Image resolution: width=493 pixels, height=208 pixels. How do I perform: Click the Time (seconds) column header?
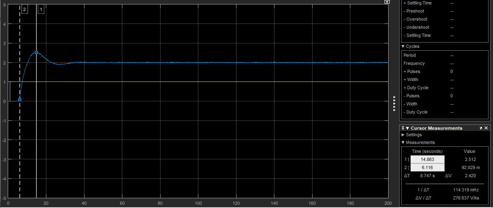click(x=427, y=151)
